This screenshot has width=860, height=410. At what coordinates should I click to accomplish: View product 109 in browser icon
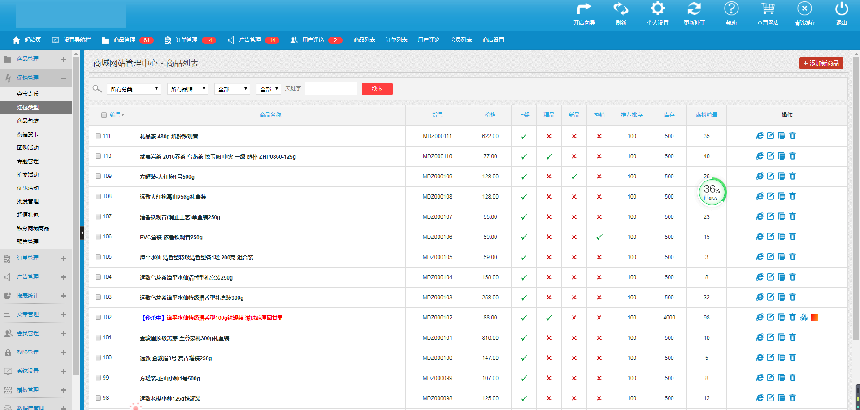[x=760, y=176]
